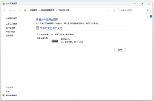The height and width of the screenshot is (101, 154).
Task: Close the 文件历史记录 window
Action: (x=149, y=4)
